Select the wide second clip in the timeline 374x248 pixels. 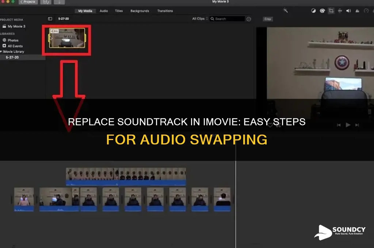59,199
